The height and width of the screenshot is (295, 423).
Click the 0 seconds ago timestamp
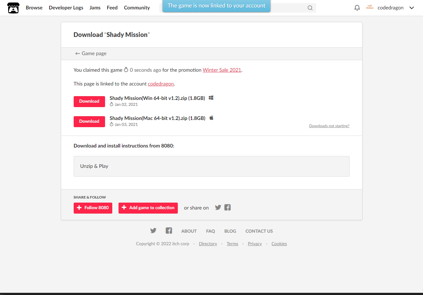pos(145,70)
